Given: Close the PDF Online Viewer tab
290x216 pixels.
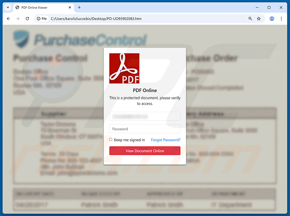Looking at the screenshot, I should coord(70,7).
